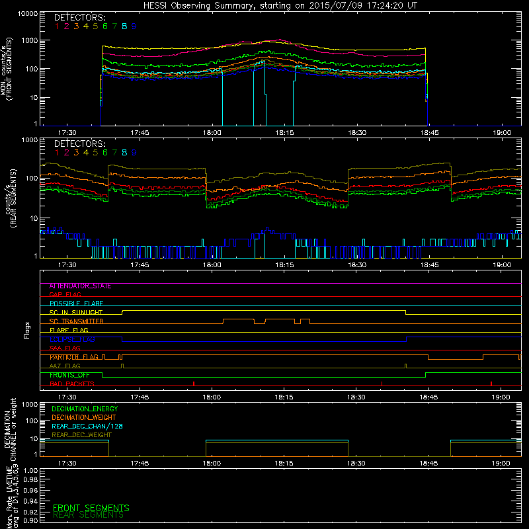
Task: Click the ECLIPSE_FLAG label
Action: pyautogui.click(x=72, y=339)
